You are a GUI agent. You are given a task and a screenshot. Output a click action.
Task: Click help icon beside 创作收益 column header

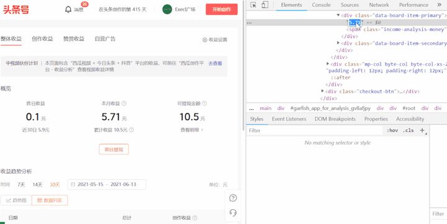coord(195,218)
